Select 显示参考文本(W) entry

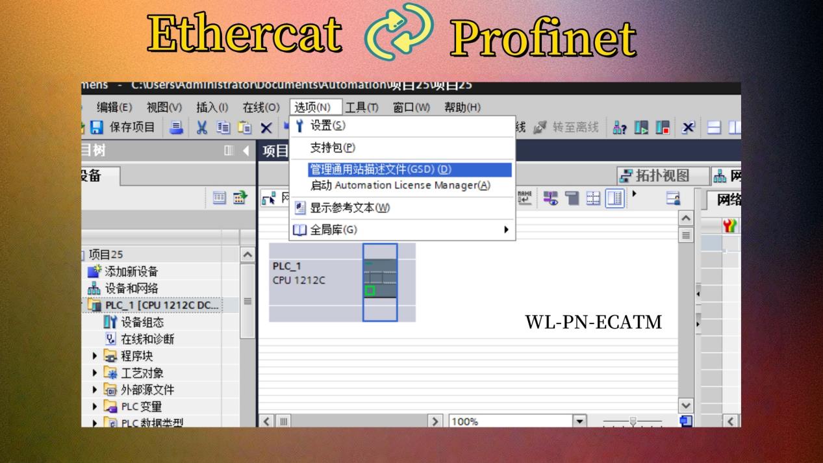coord(402,208)
